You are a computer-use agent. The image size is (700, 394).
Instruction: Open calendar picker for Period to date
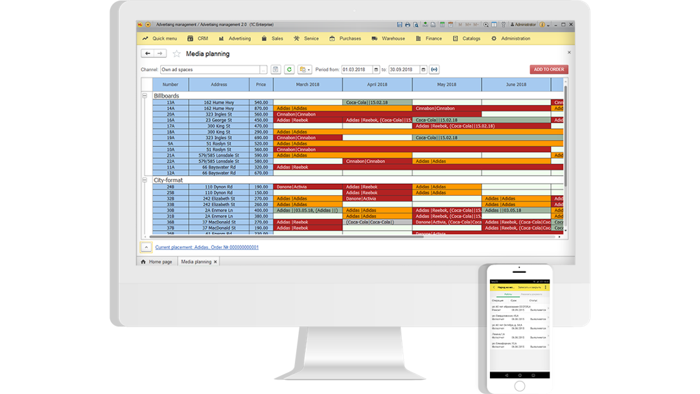pos(423,69)
